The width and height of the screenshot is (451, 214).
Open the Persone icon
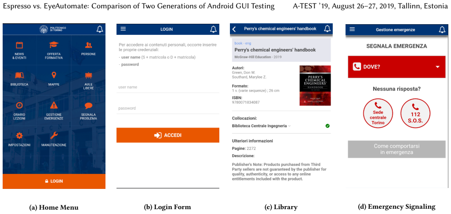(88, 45)
